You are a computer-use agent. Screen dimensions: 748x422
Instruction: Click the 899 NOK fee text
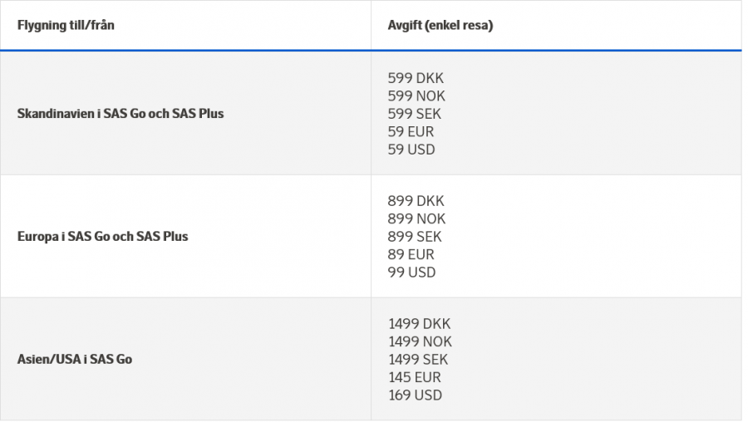coord(416,219)
